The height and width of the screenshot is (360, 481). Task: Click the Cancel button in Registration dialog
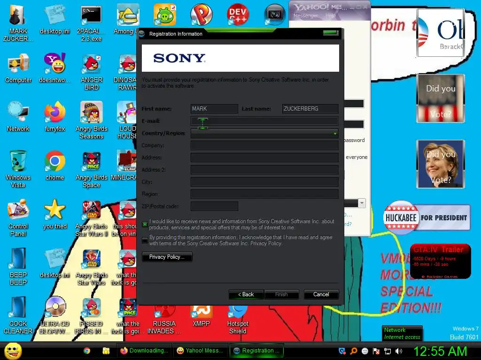coord(321,294)
